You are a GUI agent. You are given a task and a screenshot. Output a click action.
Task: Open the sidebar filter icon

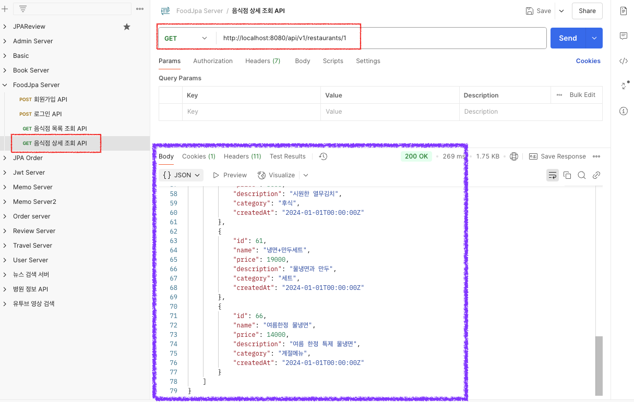pos(23,9)
